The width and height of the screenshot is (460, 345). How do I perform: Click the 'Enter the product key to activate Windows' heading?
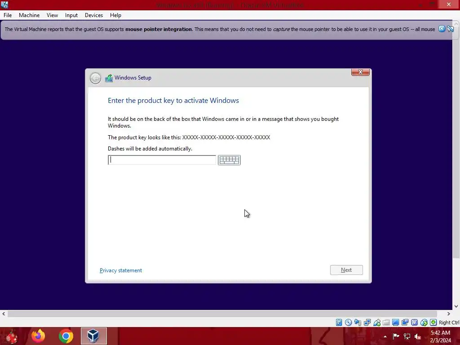(173, 100)
